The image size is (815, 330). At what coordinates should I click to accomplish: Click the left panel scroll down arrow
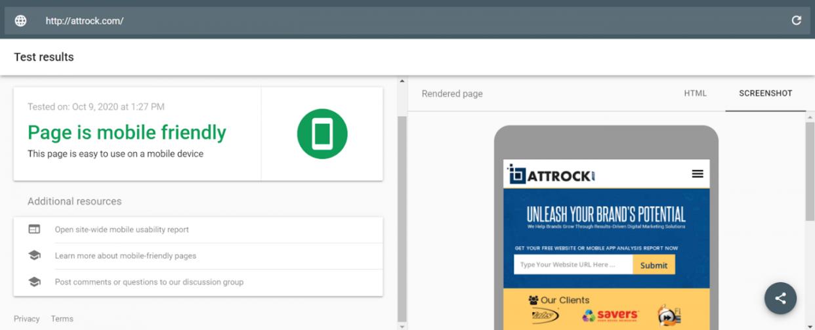402,325
